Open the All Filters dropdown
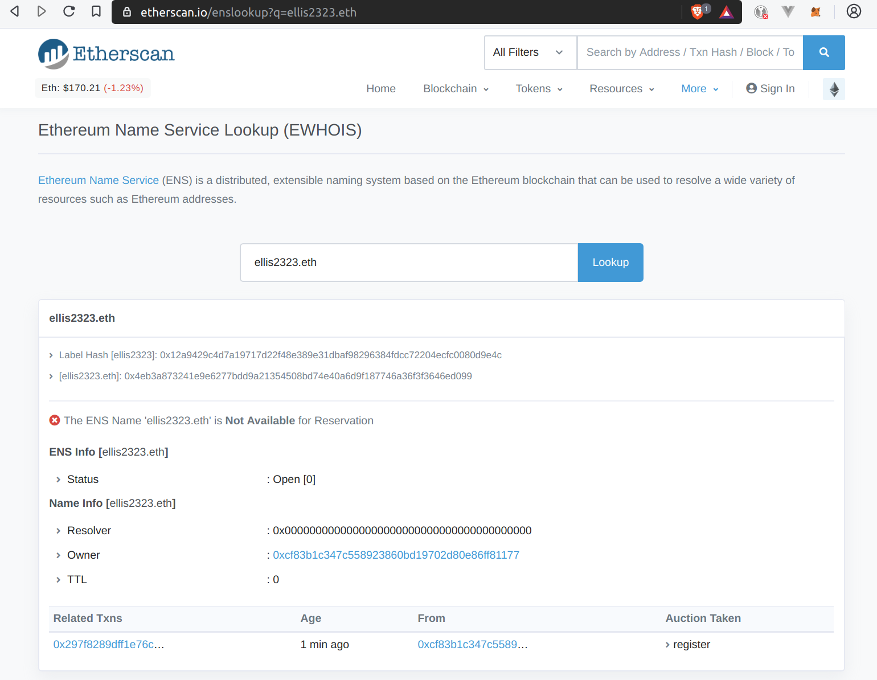The width and height of the screenshot is (877, 680). 530,52
